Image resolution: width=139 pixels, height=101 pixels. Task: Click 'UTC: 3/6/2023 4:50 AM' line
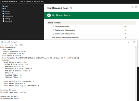13,54
